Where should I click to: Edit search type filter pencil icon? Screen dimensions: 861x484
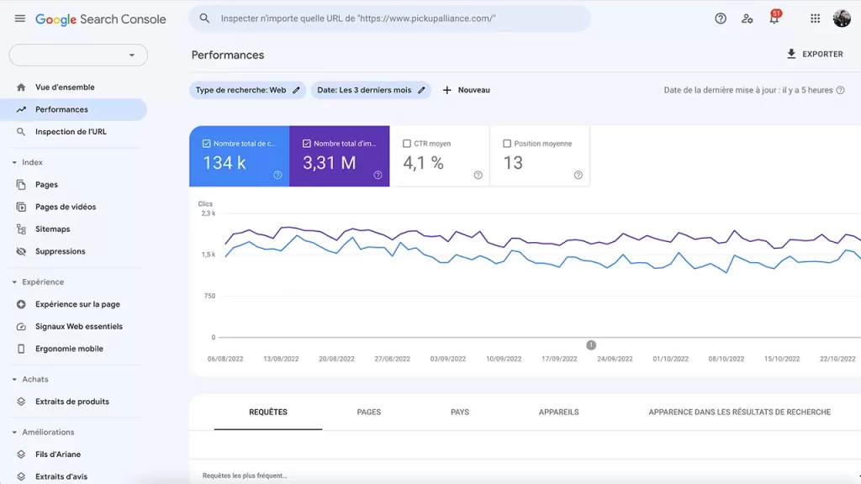(296, 90)
